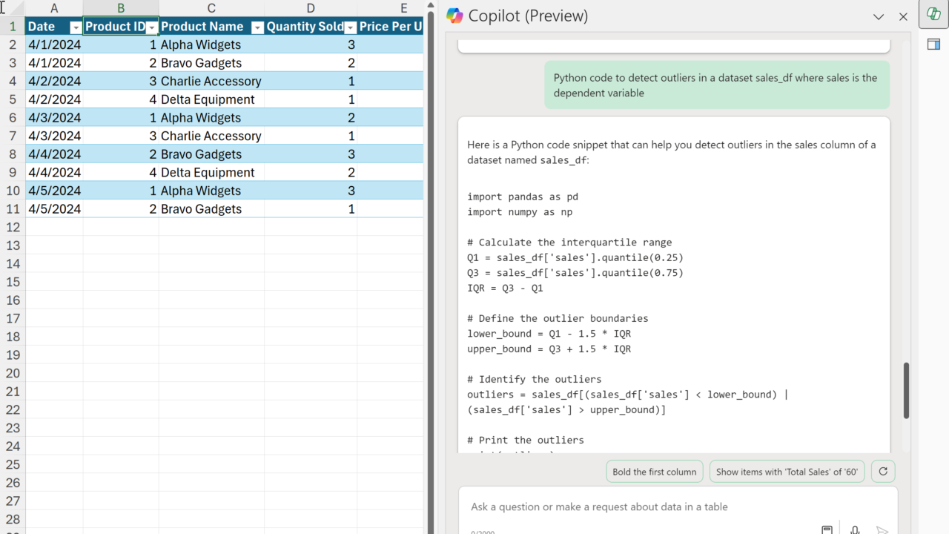
Task: Open the Quantity Sold filter dropdown
Action: click(349, 27)
